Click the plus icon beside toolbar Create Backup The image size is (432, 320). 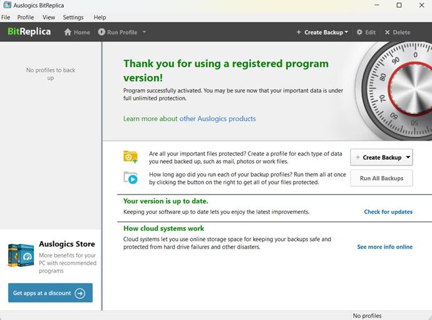click(x=299, y=32)
